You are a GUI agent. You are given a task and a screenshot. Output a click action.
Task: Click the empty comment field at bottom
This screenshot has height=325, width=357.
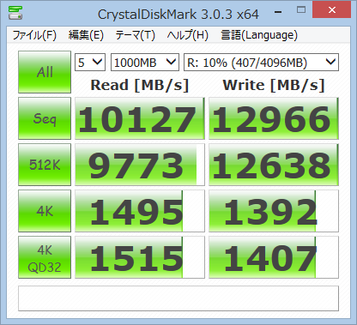point(178,298)
